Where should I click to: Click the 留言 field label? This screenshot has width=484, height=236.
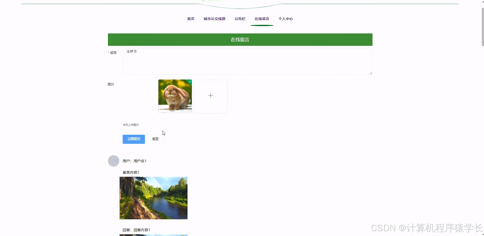tap(113, 53)
